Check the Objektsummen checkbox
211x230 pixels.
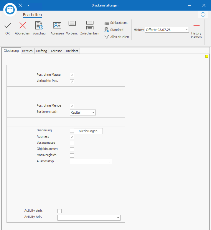coord(72,149)
